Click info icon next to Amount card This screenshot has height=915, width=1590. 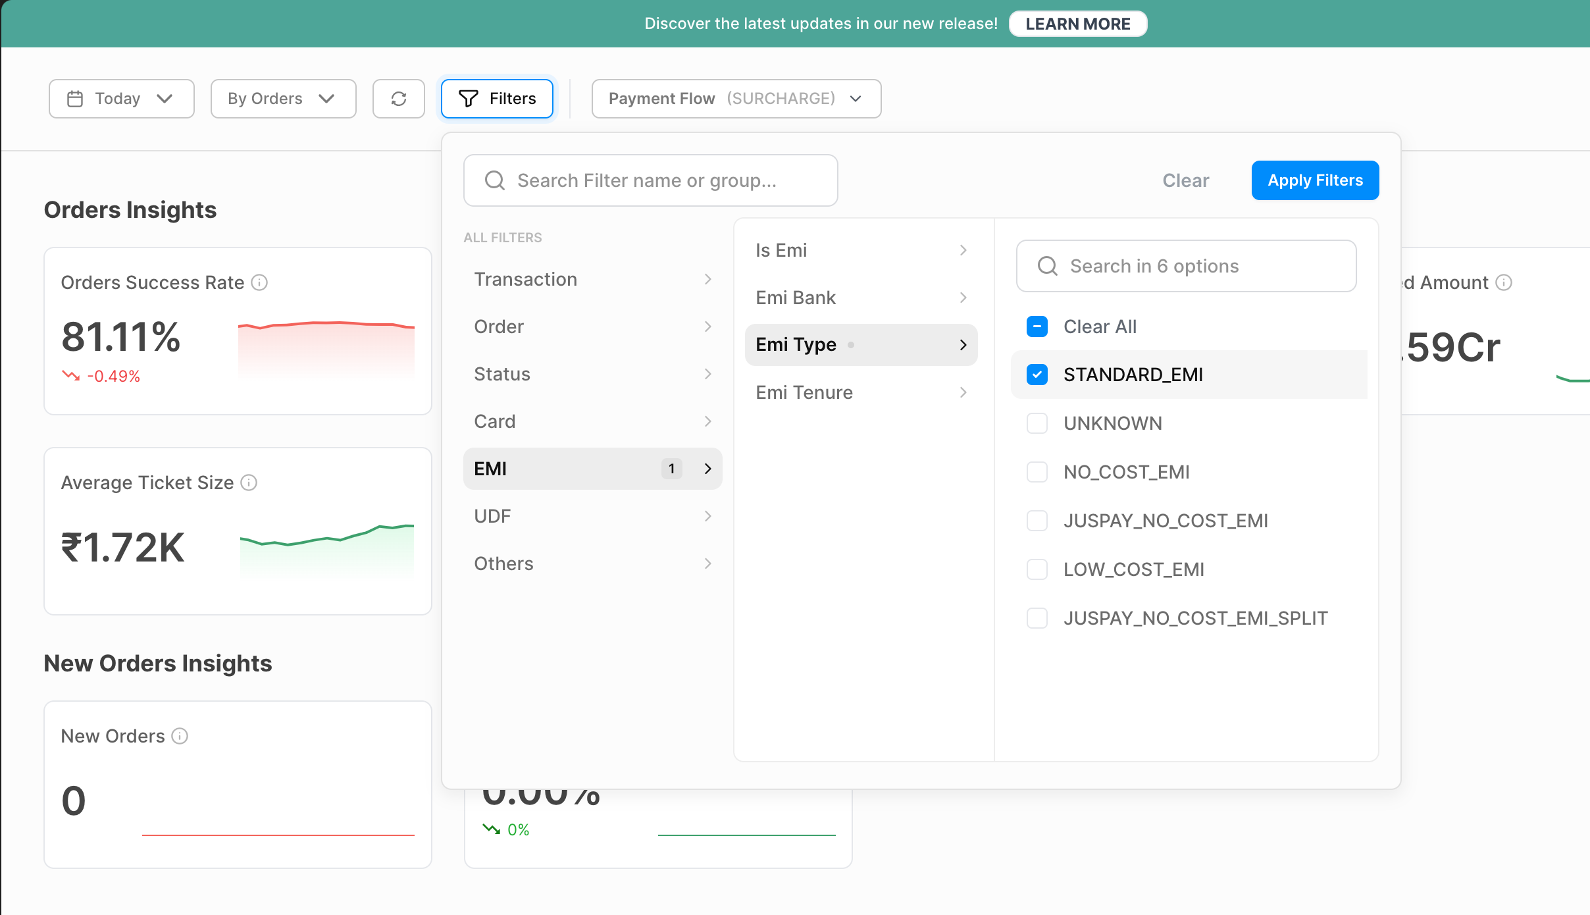tap(1504, 282)
